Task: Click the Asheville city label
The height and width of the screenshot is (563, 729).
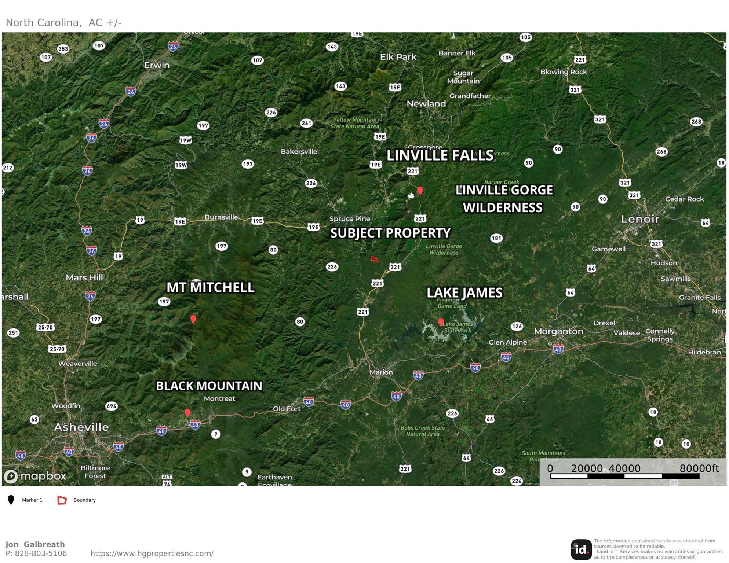Action: pos(81,427)
